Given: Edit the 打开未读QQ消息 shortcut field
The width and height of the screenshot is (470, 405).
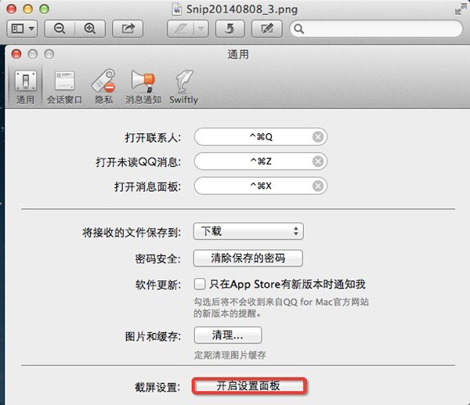Looking at the screenshot, I should coord(261,161).
